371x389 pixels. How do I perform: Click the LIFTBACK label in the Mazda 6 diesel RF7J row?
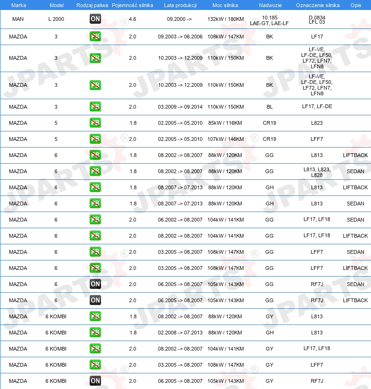(x=355, y=300)
